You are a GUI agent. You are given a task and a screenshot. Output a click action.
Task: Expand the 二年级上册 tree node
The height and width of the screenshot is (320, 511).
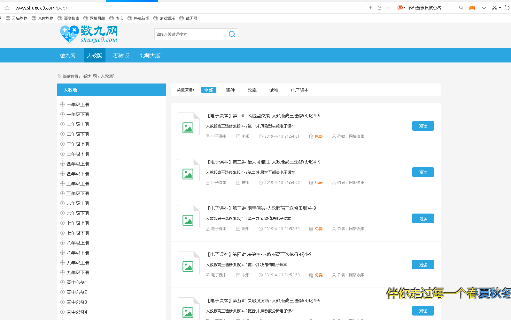(x=63, y=124)
